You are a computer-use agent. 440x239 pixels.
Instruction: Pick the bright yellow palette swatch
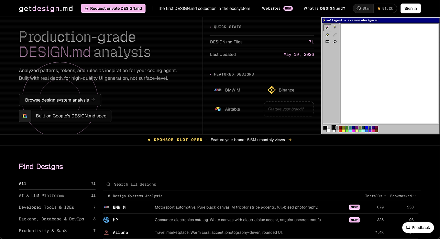pyautogui.click(x=344, y=131)
